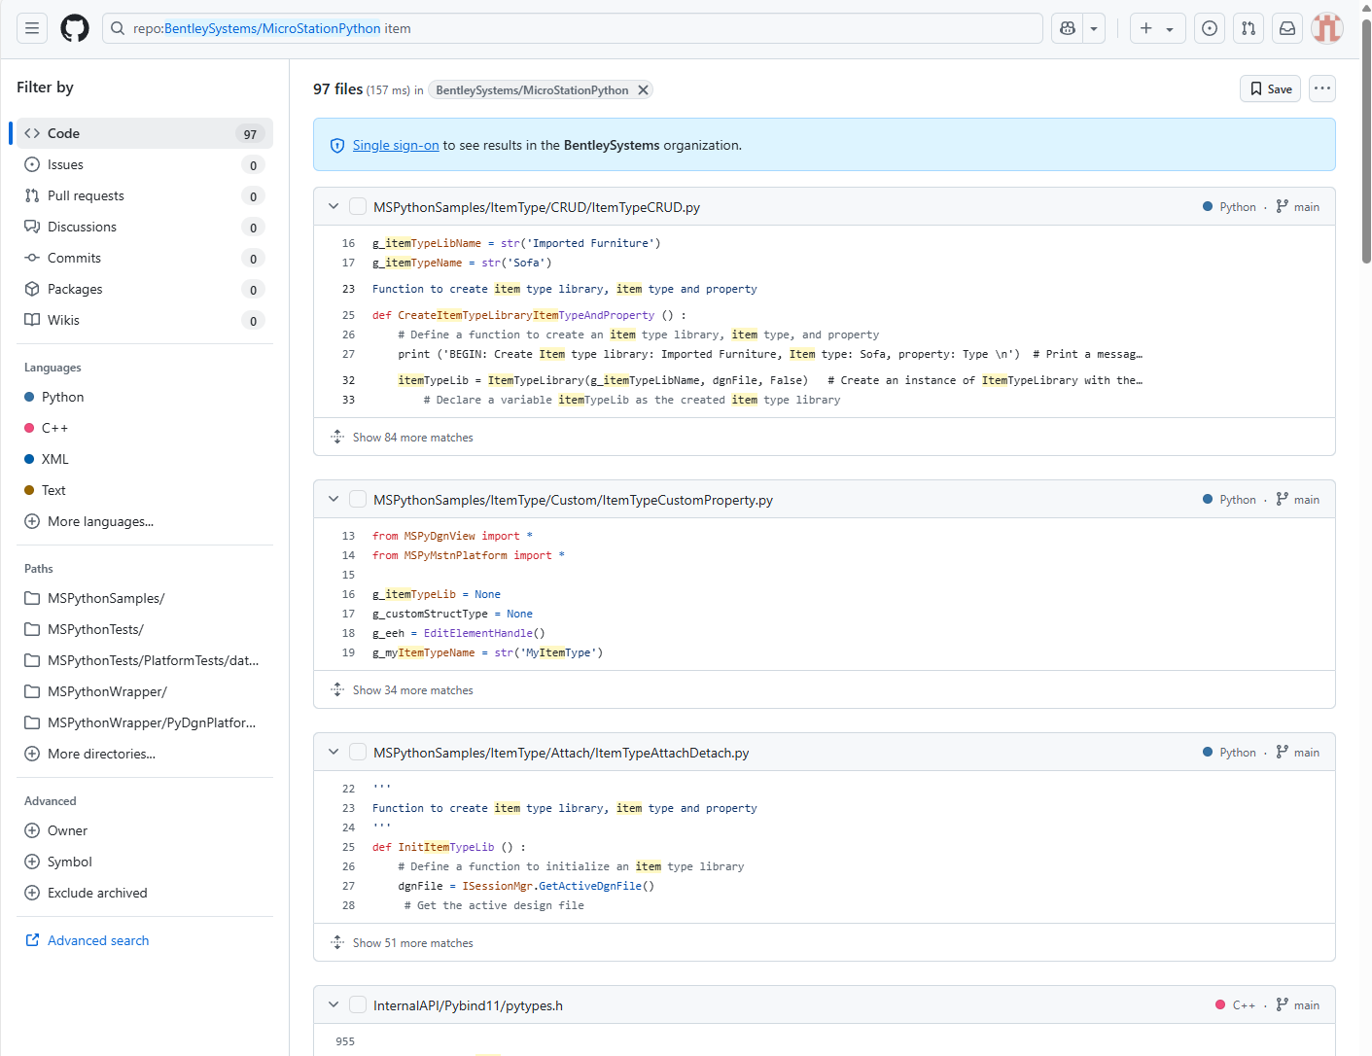Screen dimensions: 1372x1056
Task: Select the Commits filter
Action: pyautogui.click(x=145, y=258)
